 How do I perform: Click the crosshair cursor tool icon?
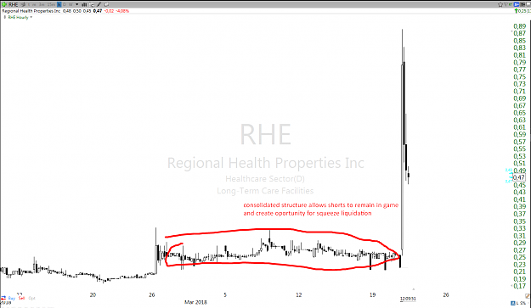(x=92, y=5)
